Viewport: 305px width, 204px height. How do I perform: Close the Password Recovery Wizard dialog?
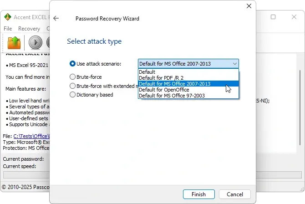[x=249, y=6]
